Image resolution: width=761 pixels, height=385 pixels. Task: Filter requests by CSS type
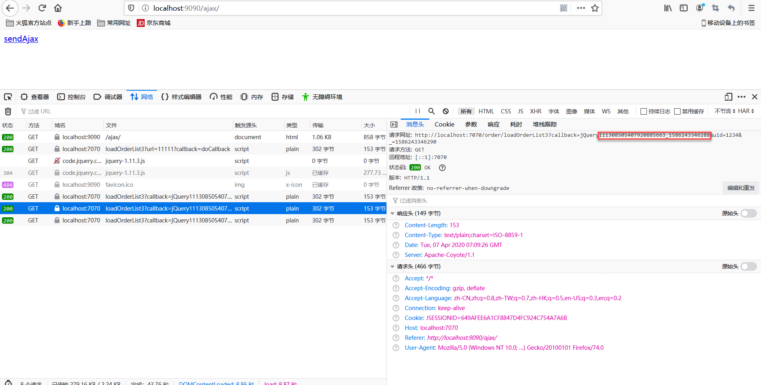[506, 111]
